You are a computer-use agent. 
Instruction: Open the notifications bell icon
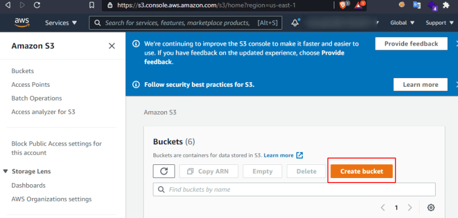coord(295,23)
